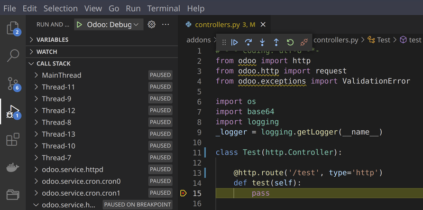Viewport: 423px width, 210px height.
Task: Open the Terminal menu
Action: pyautogui.click(x=164, y=8)
